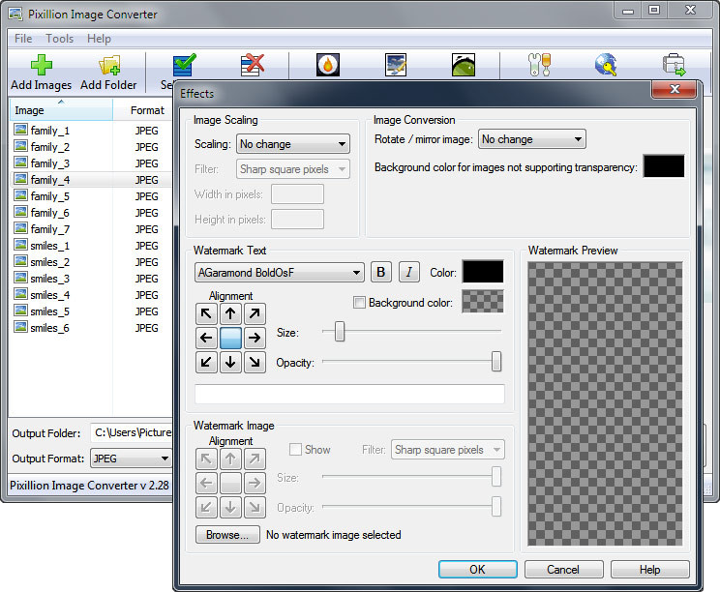Align watermark text to top center arrow
This screenshot has width=720, height=592.
[230, 314]
